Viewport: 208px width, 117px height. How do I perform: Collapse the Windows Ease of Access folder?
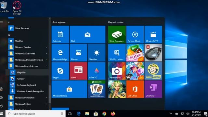tap(27, 66)
